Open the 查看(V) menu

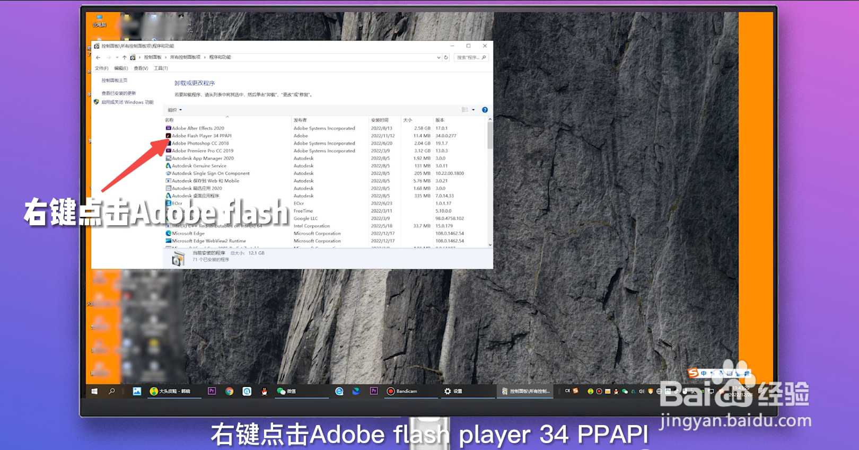click(141, 68)
